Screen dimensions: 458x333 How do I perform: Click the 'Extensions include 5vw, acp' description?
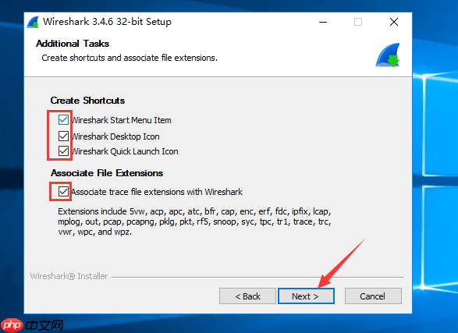[194, 221]
